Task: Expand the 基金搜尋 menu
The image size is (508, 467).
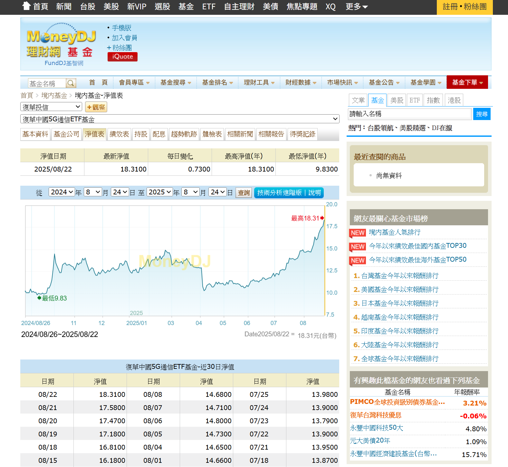Action: (x=176, y=82)
